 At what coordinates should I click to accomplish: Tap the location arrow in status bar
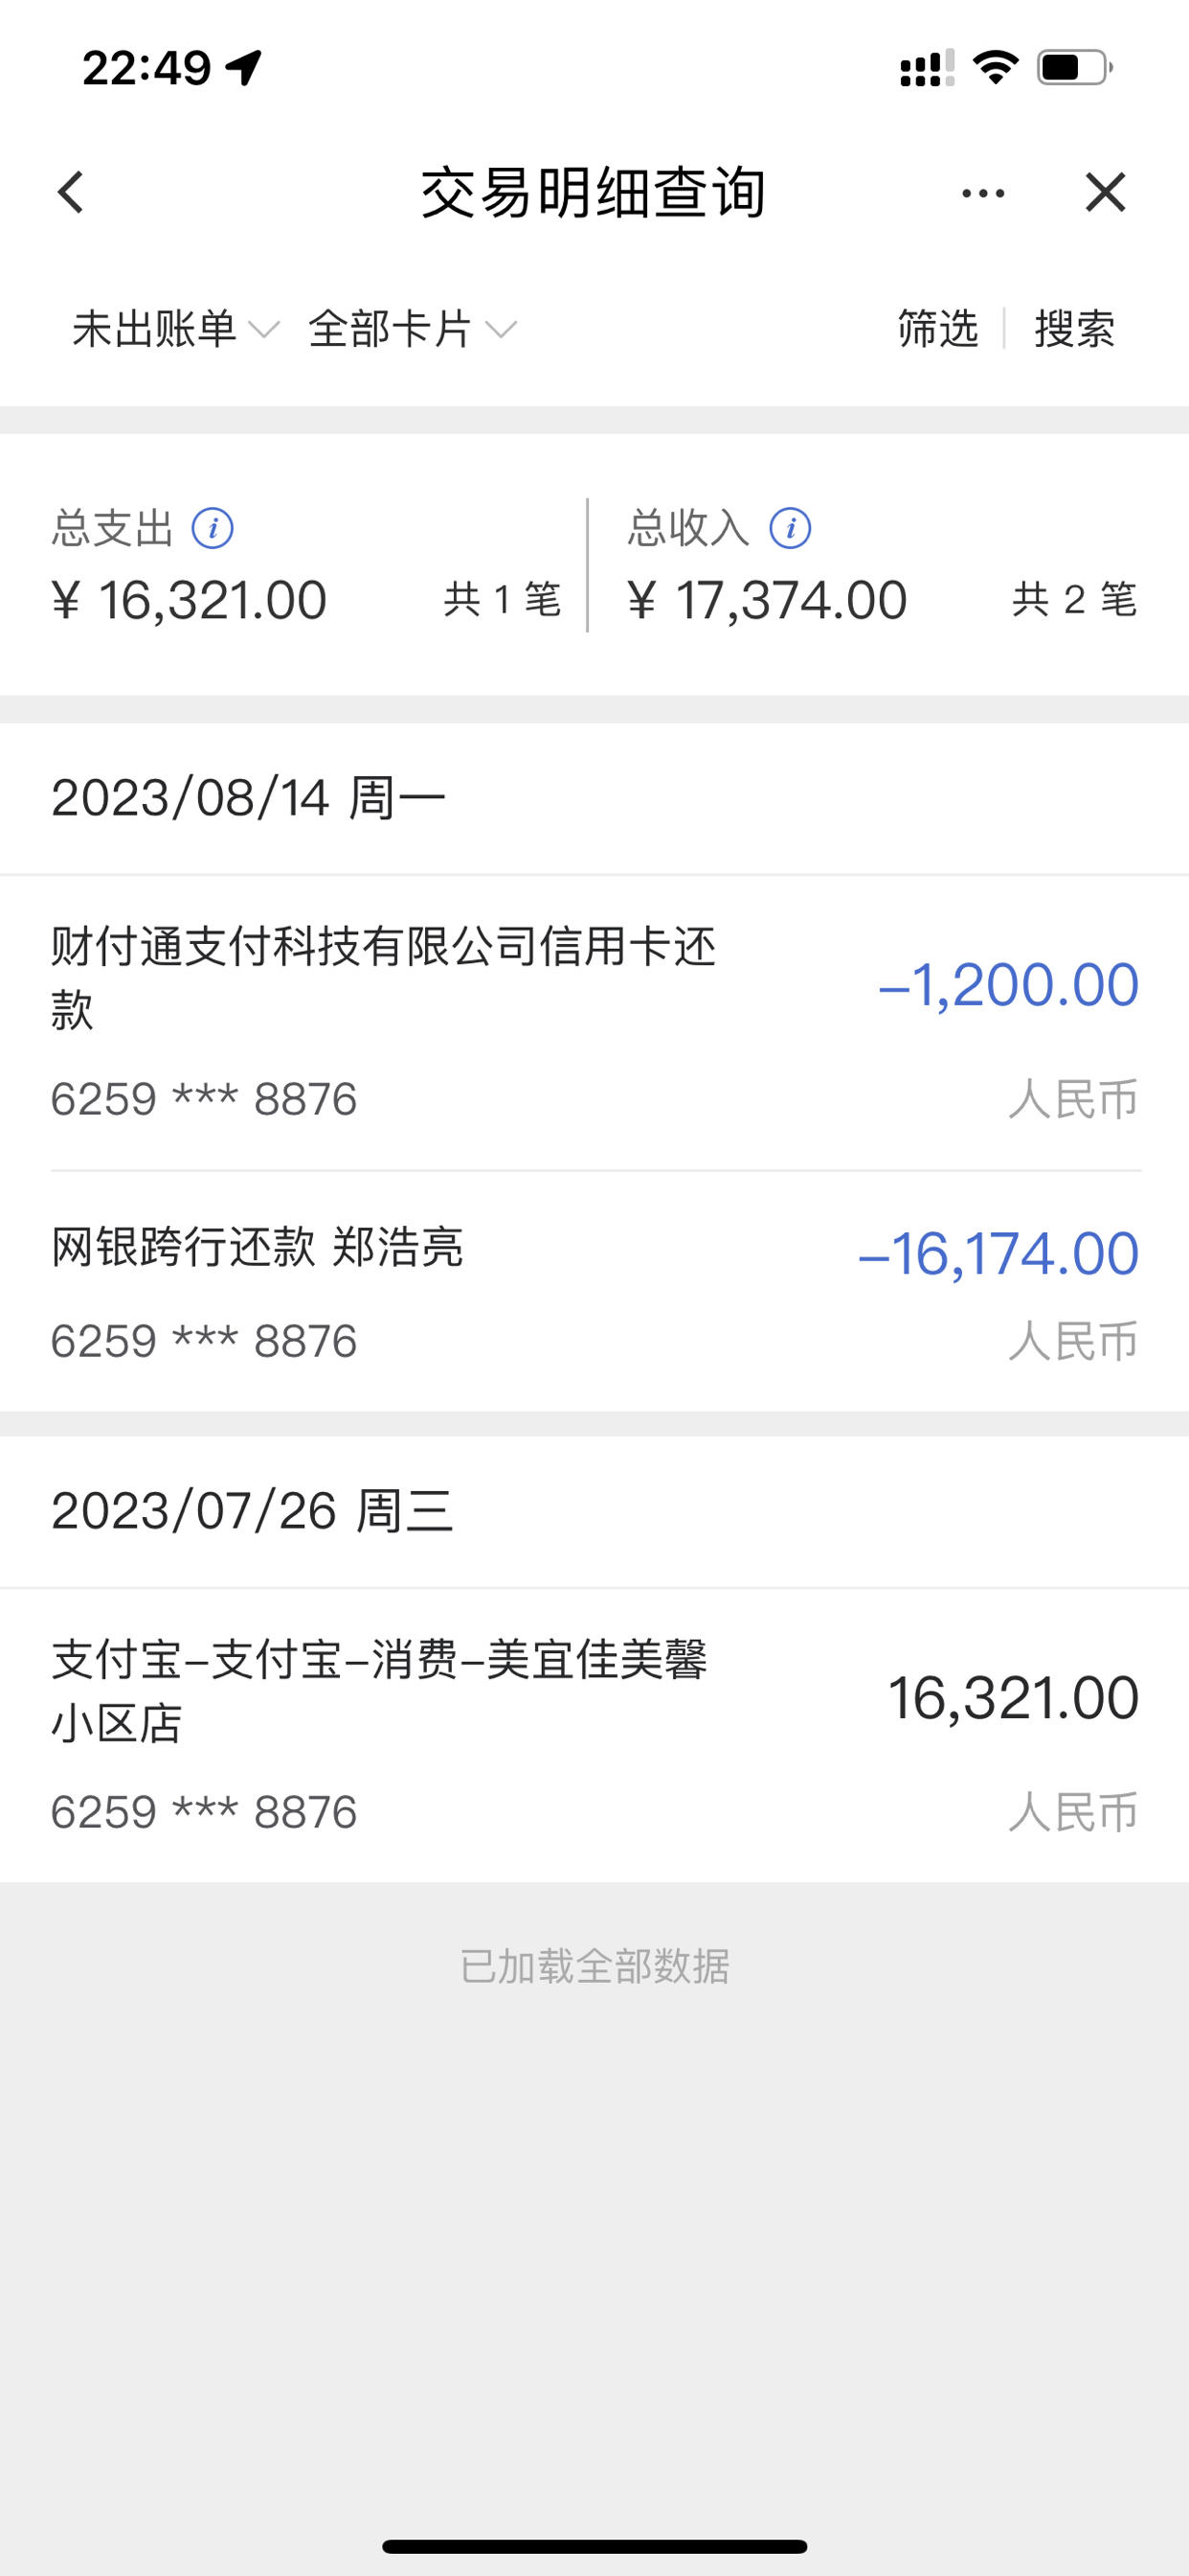244,68
